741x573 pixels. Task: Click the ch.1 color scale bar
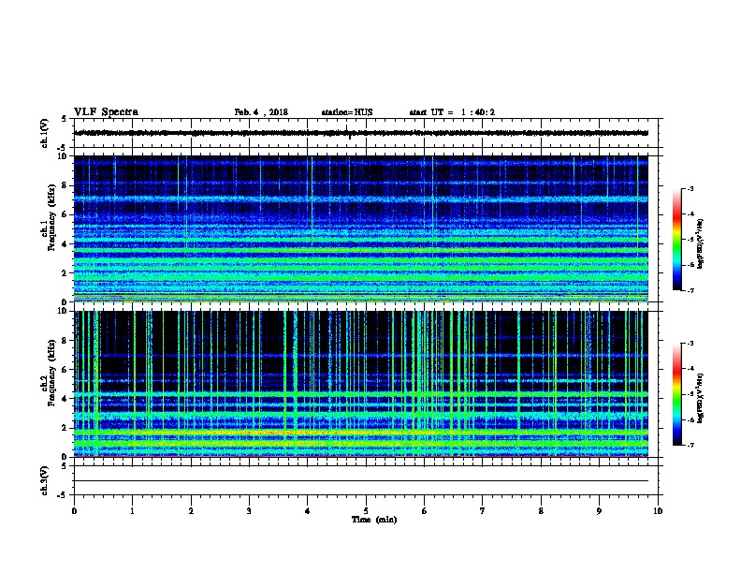(x=676, y=240)
